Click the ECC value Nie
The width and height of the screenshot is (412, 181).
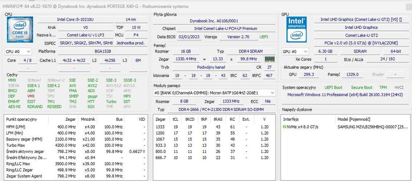268,101
